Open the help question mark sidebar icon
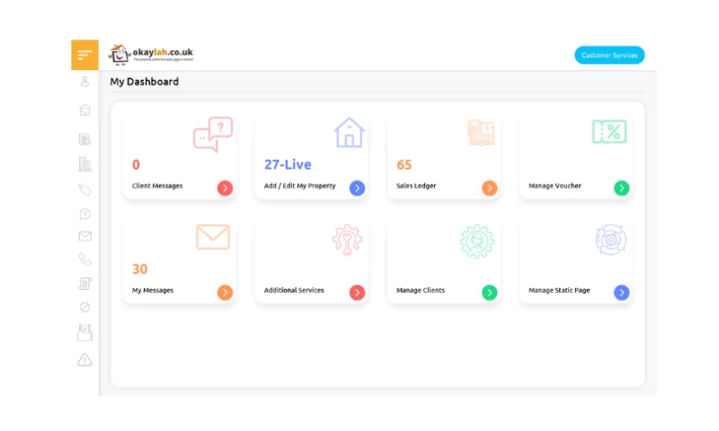Viewport: 719px width, 431px height. point(84,214)
